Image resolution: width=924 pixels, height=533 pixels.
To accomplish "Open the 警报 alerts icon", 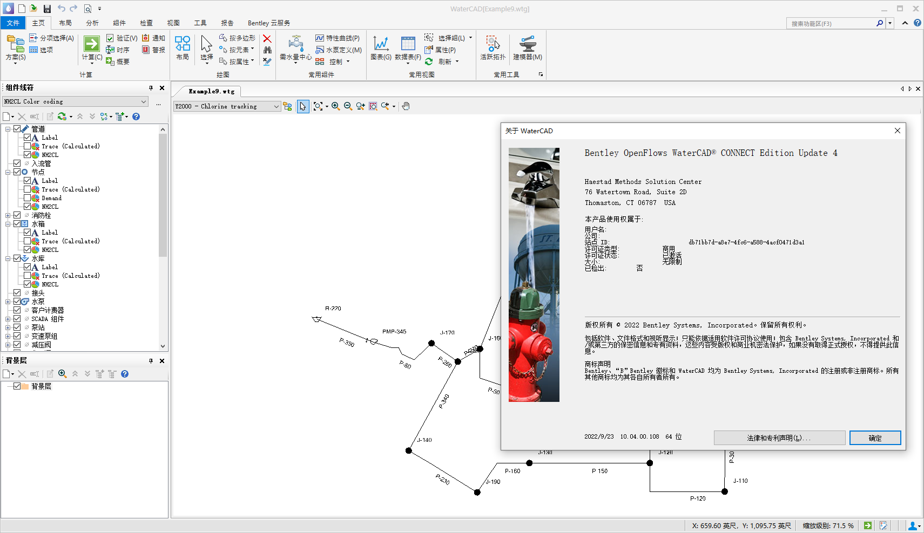I will 145,50.
